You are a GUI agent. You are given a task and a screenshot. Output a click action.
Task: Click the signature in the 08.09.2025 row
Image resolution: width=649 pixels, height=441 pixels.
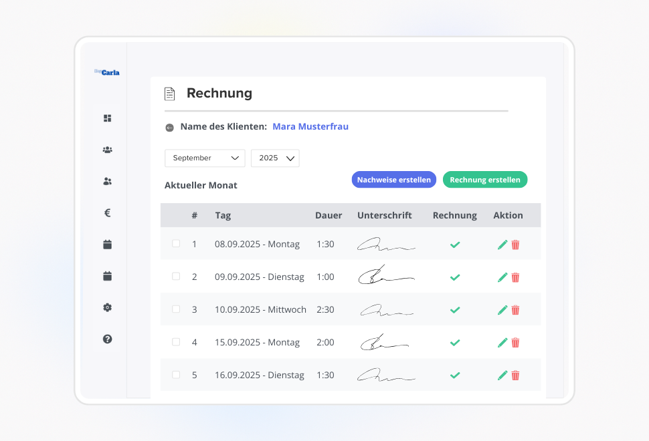coord(386,245)
